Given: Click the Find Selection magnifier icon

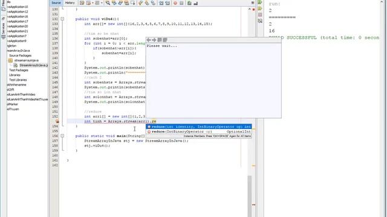Looking at the screenshot, I should (108, 3).
